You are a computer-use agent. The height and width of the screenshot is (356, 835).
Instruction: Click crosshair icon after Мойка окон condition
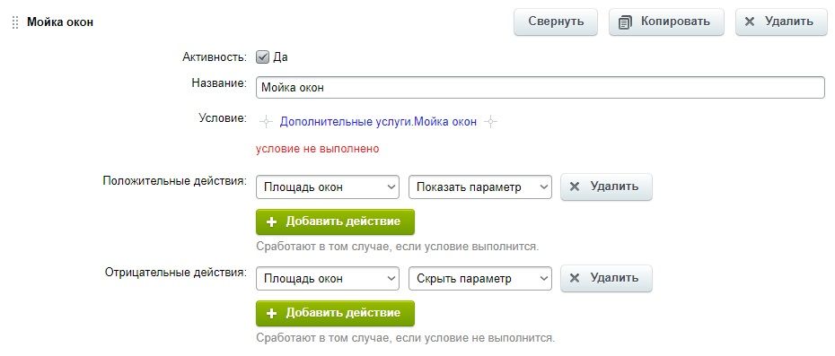[490, 122]
